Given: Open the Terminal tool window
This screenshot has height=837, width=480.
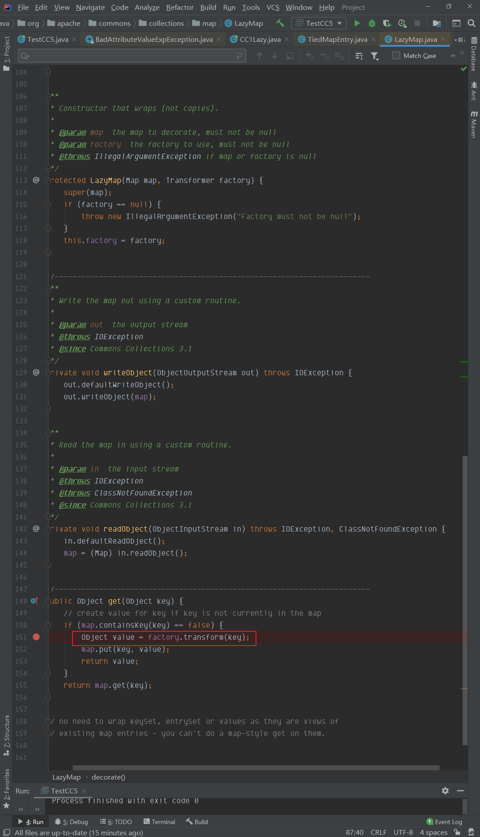Looking at the screenshot, I should (159, 821).
